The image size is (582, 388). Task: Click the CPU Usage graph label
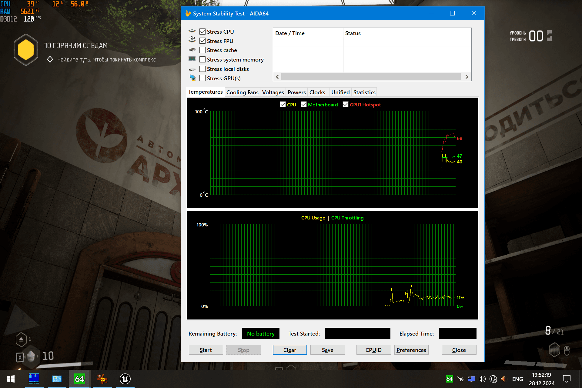coord(313,218)
